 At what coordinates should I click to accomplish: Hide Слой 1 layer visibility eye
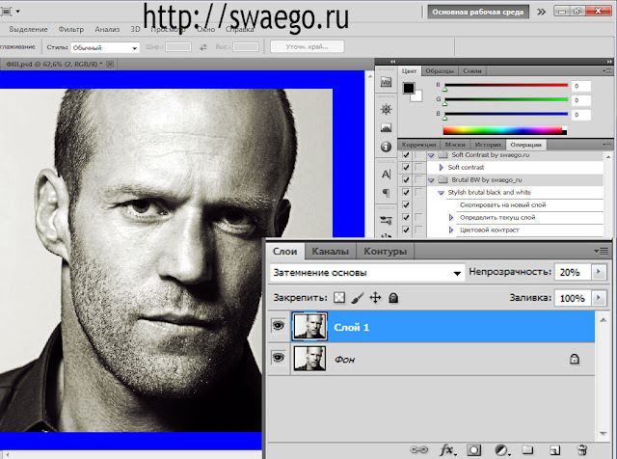tap(279, 326)
